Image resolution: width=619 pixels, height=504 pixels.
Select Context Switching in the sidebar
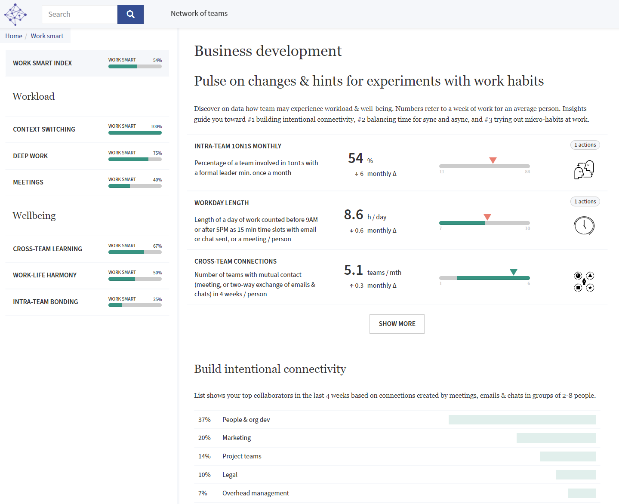pos(44,129)
